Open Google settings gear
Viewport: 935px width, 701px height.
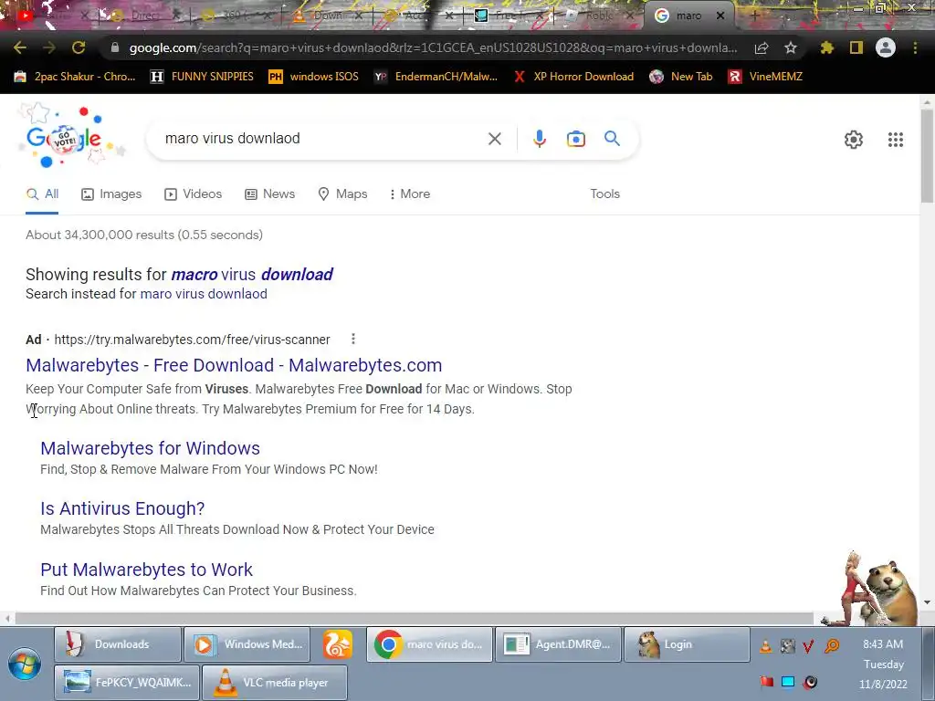pyautogui.click(x=854, y=140)
